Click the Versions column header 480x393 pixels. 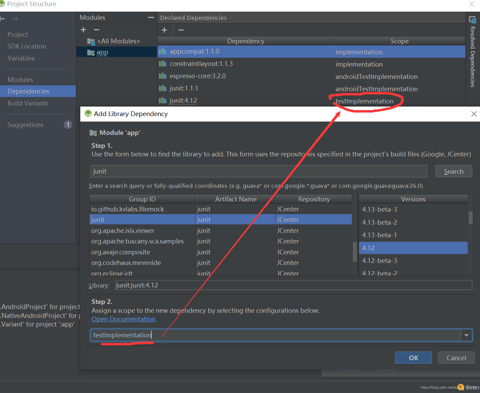[413, 199]
